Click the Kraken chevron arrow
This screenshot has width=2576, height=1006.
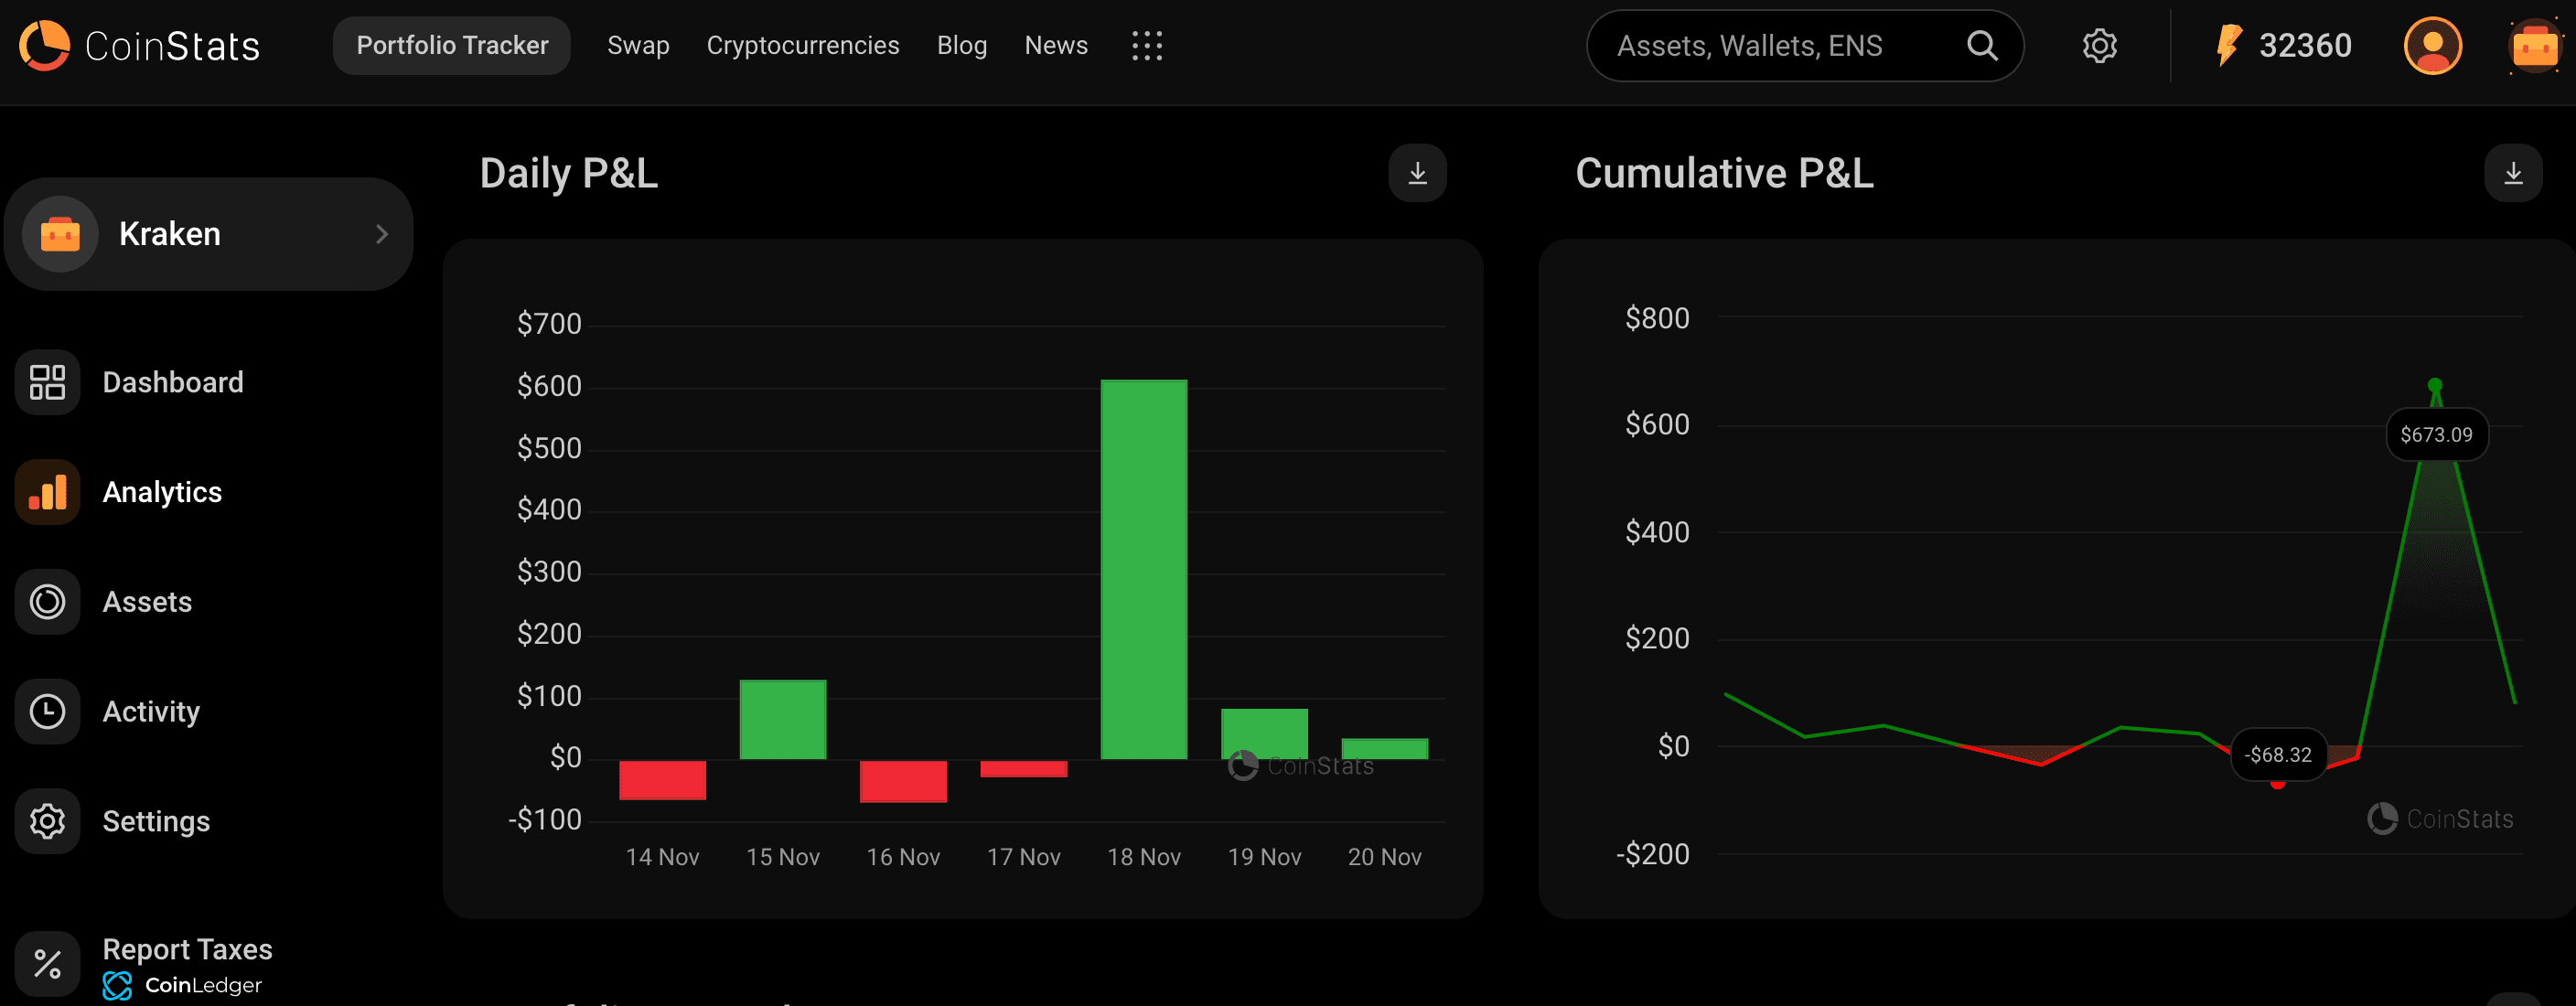381,234
